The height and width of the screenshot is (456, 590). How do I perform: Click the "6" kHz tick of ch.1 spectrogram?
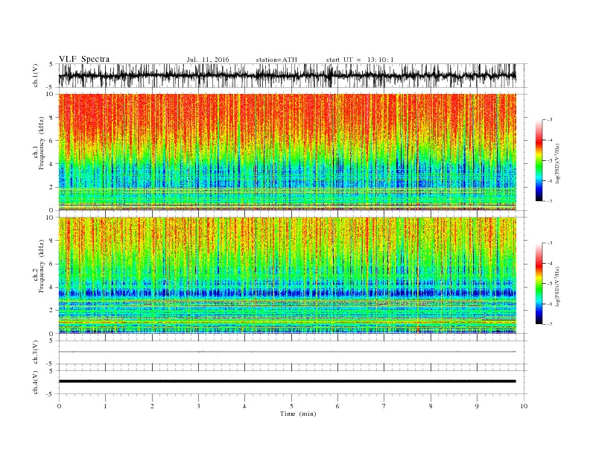(x=51, y=141)
